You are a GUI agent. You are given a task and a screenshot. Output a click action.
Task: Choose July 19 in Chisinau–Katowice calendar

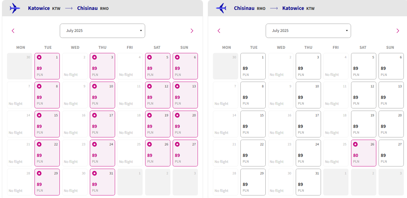[364, 124]
